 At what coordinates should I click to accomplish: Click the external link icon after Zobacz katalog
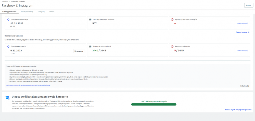pos(248,32)
